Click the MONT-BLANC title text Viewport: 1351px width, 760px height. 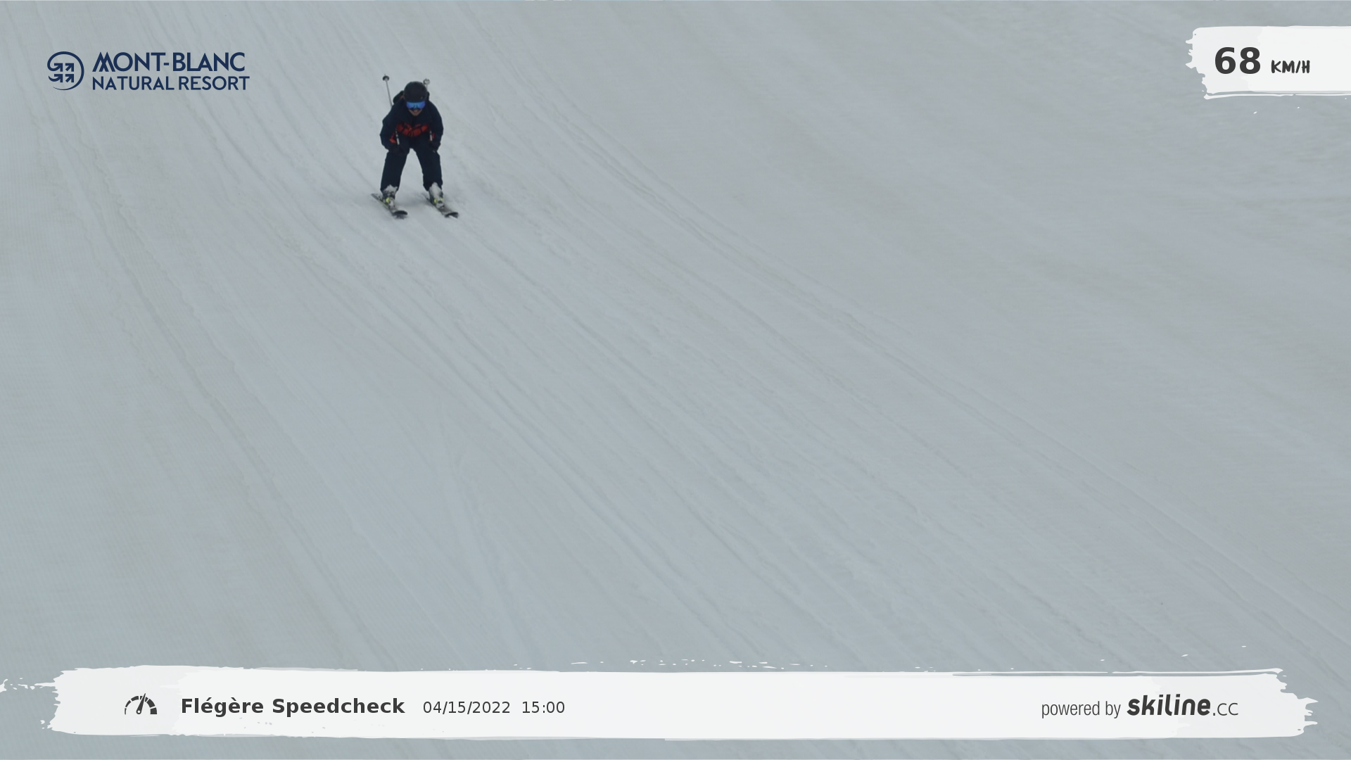tap(169, 62)
